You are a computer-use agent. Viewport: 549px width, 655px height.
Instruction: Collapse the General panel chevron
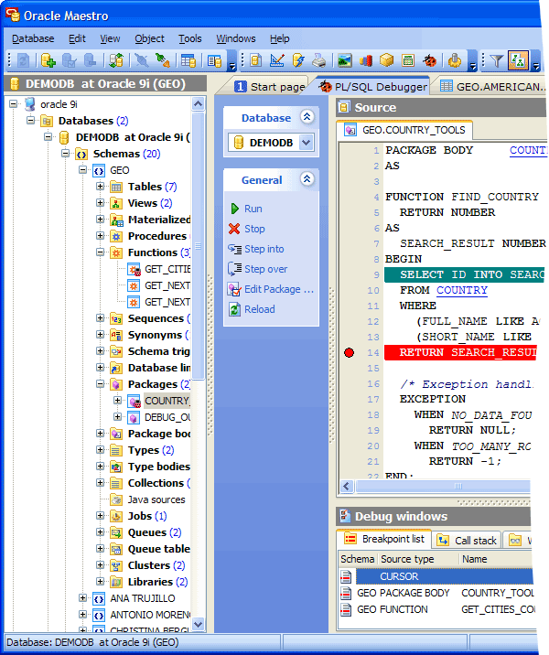coord(307,179)
